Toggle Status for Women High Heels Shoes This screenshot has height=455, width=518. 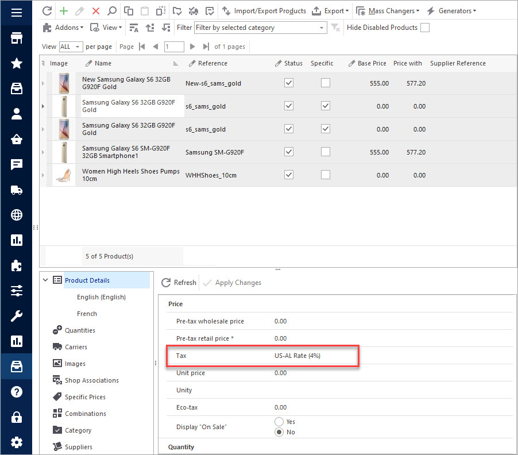pyautogui.click(x=289, y=175)
